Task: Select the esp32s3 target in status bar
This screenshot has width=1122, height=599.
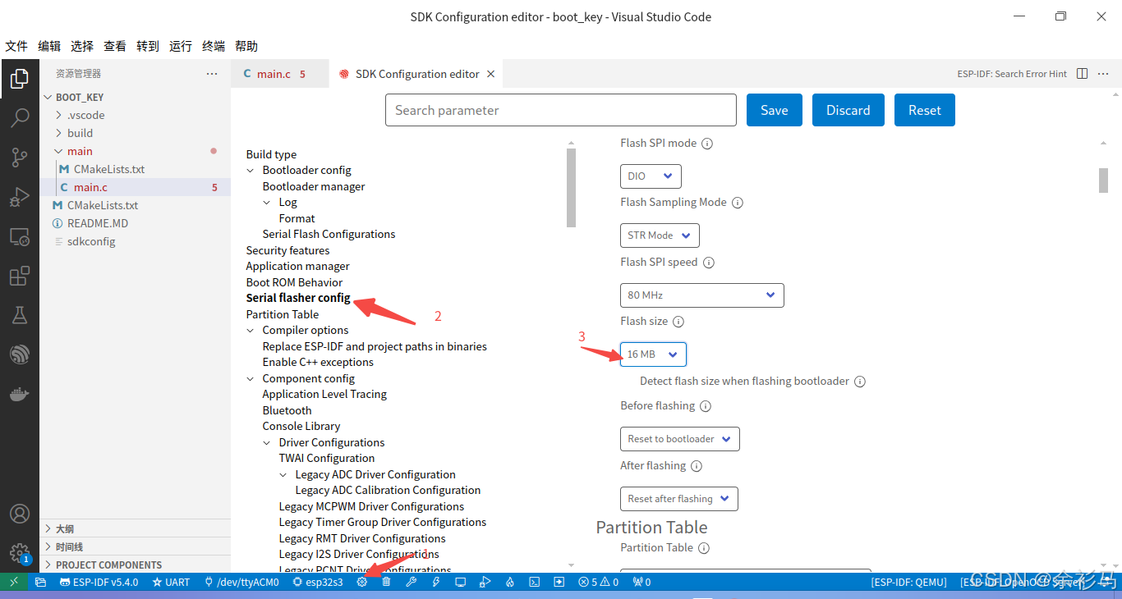Action: 318,582
